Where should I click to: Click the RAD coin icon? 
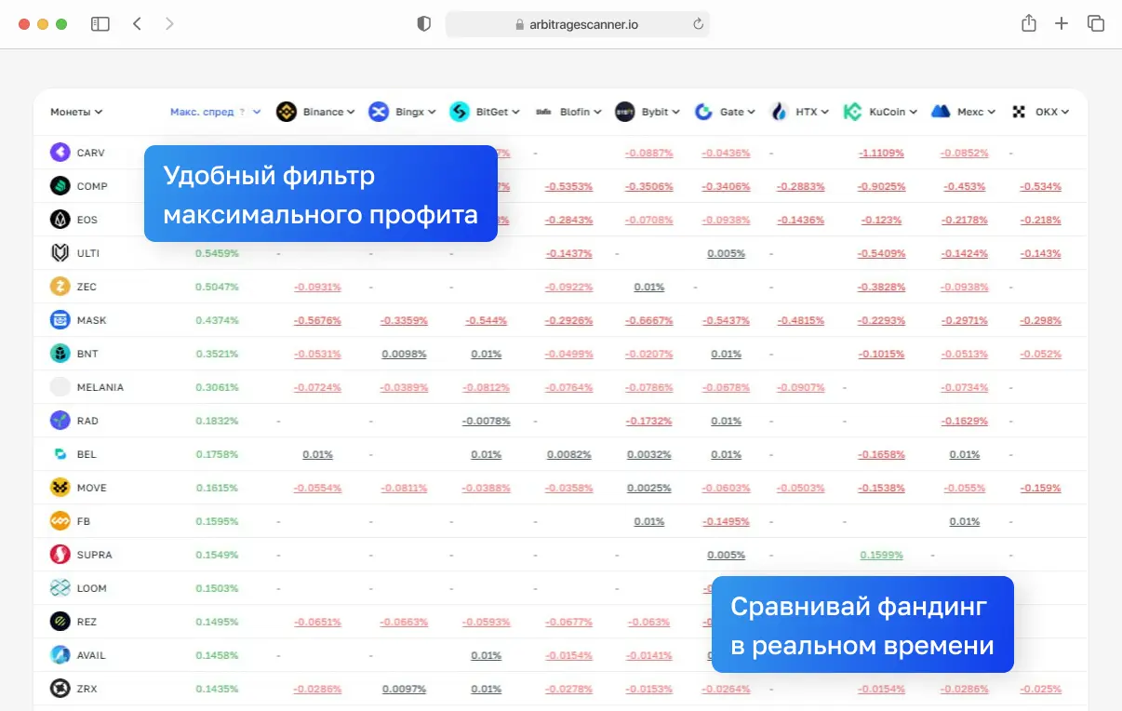60,421
